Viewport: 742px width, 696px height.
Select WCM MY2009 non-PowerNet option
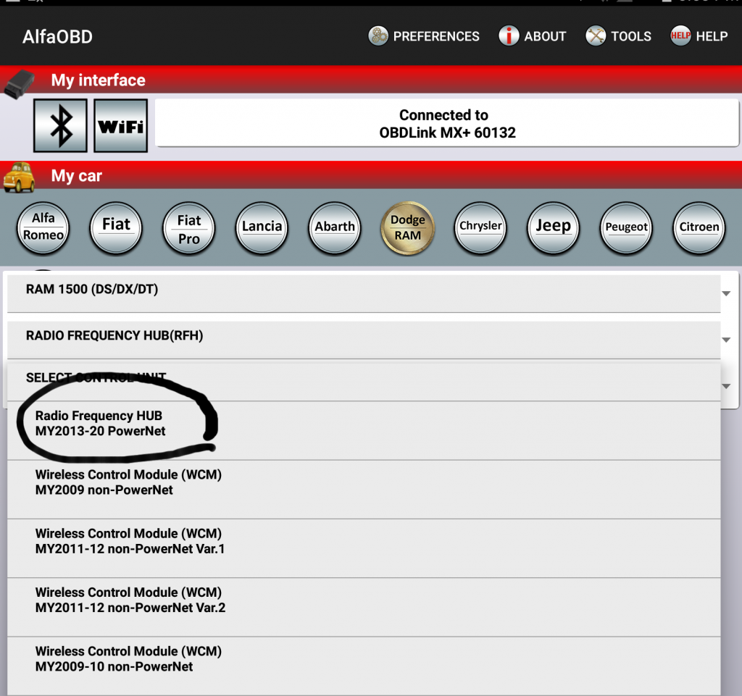364,490
